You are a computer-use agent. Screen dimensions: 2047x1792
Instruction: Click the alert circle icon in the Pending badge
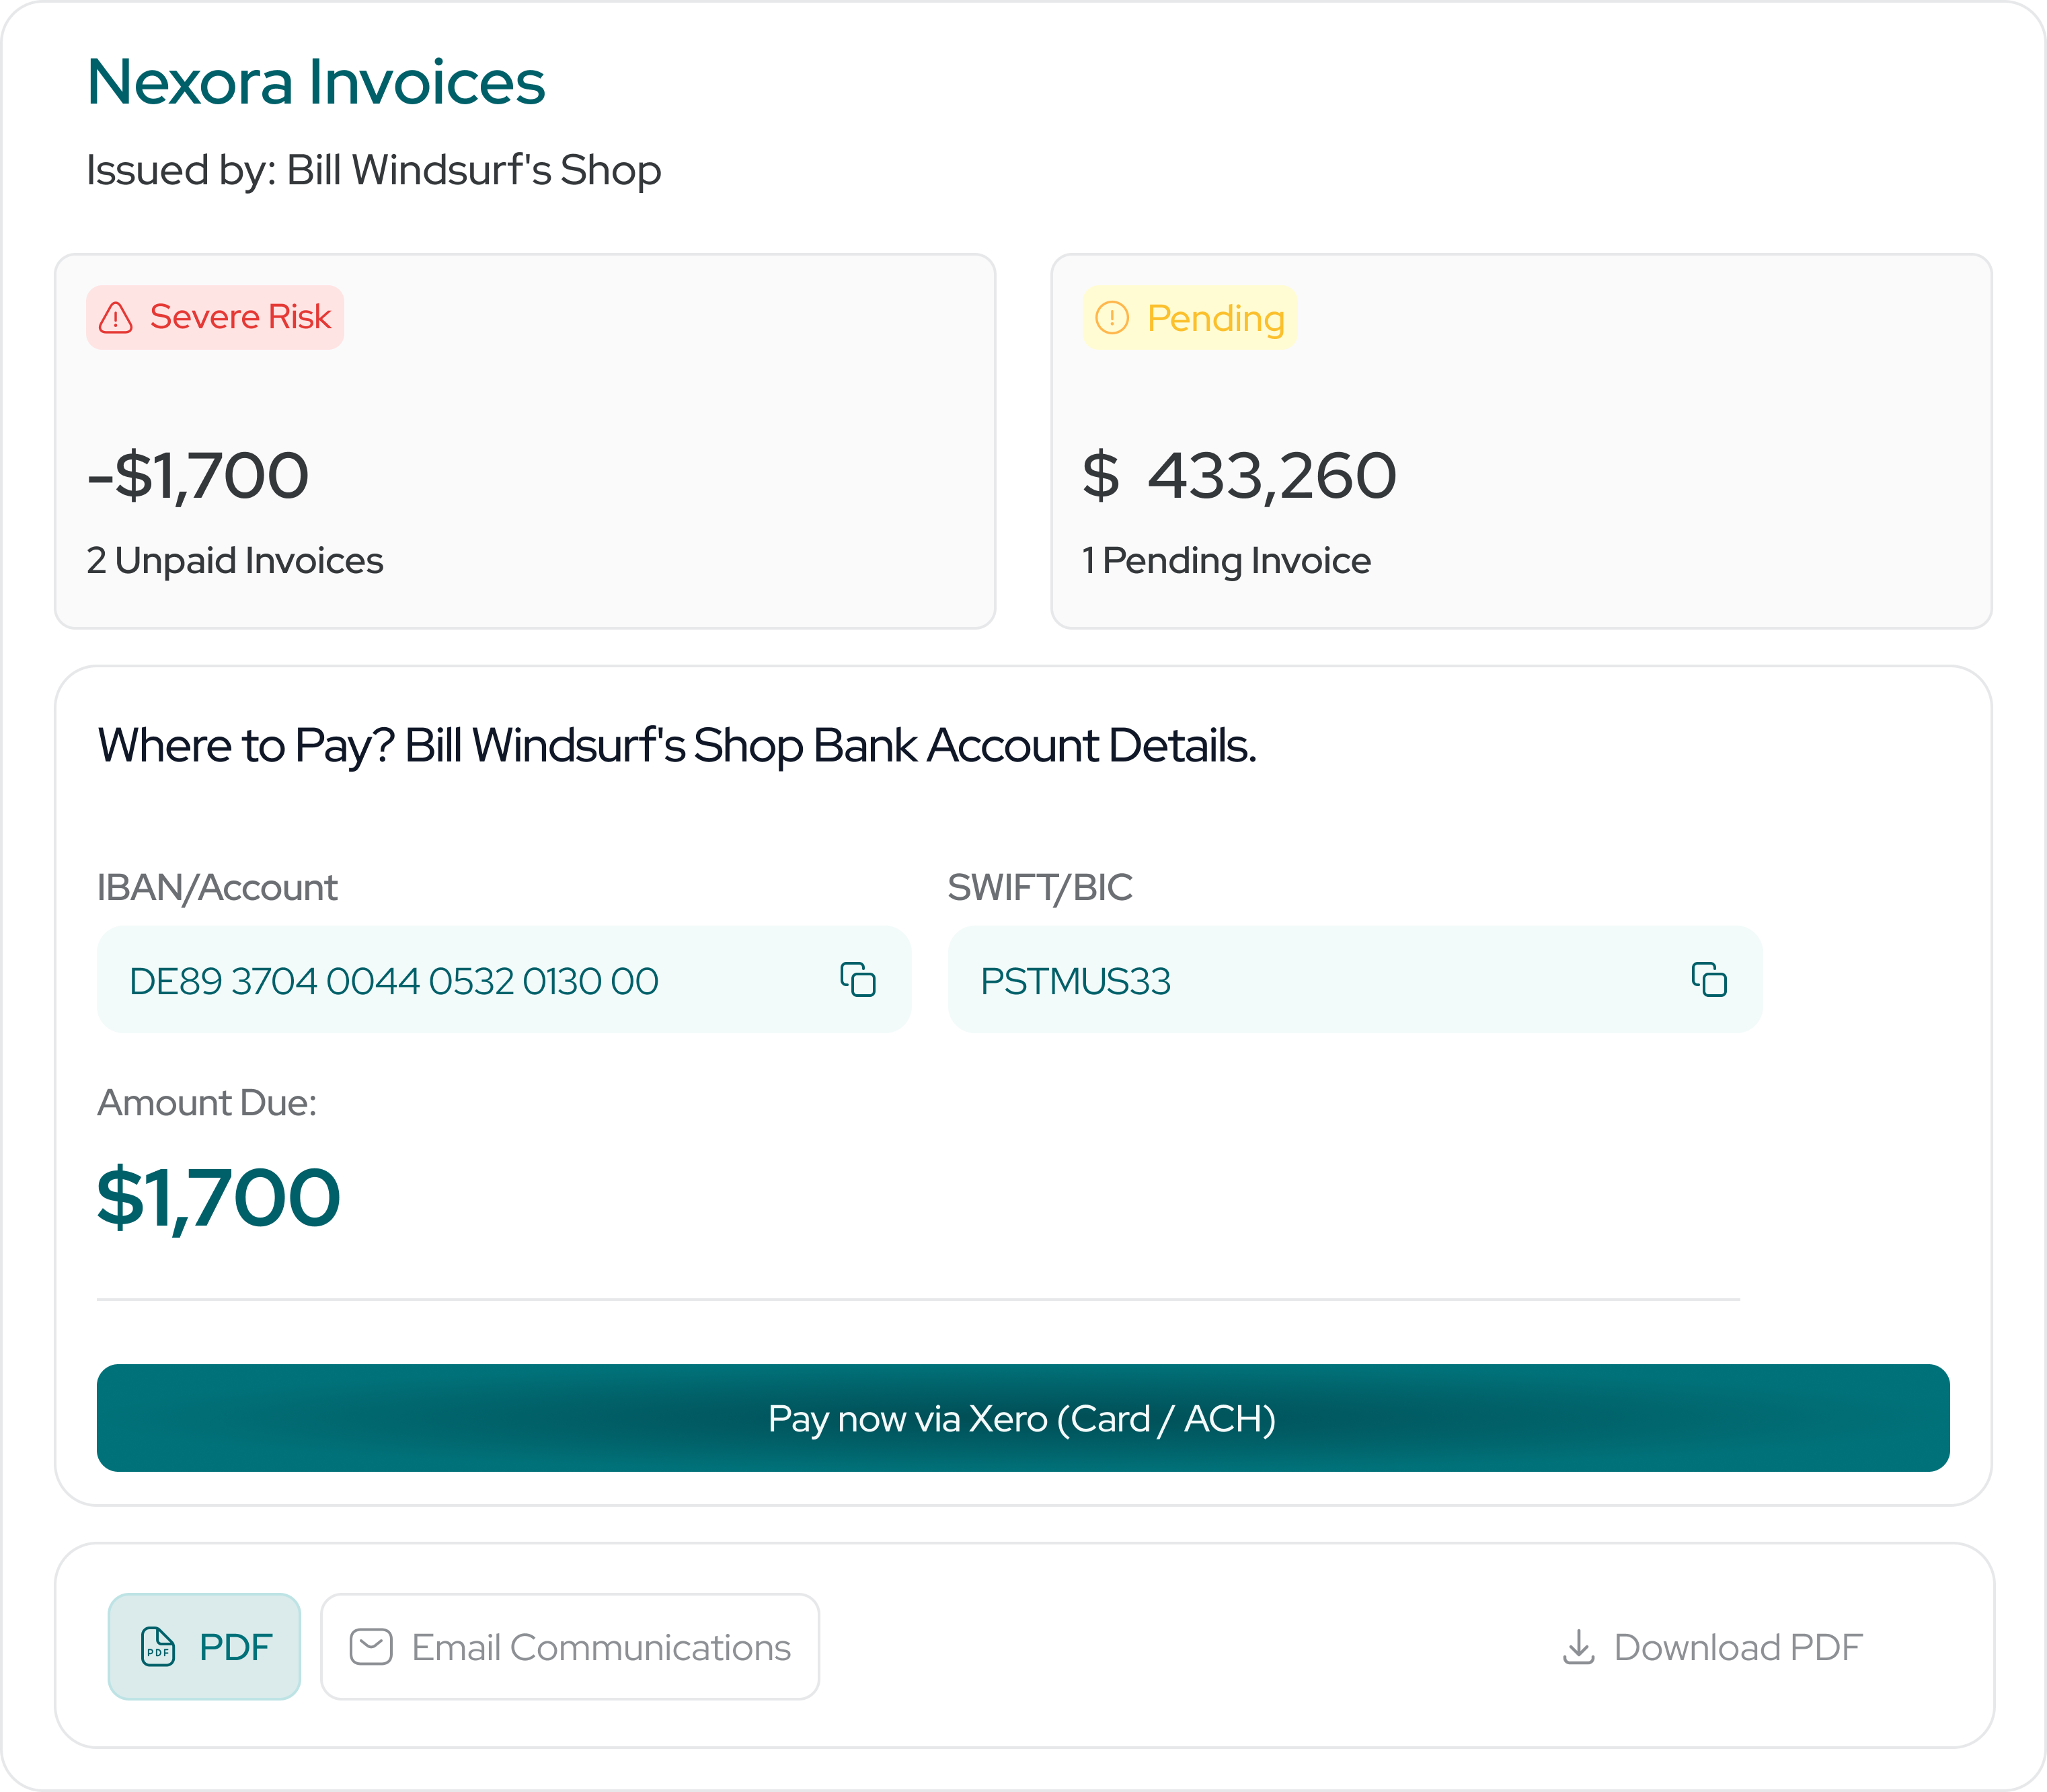tap(1112, 318)
